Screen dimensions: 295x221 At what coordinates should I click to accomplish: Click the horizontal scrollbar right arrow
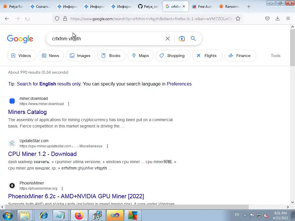click(288, 207)
